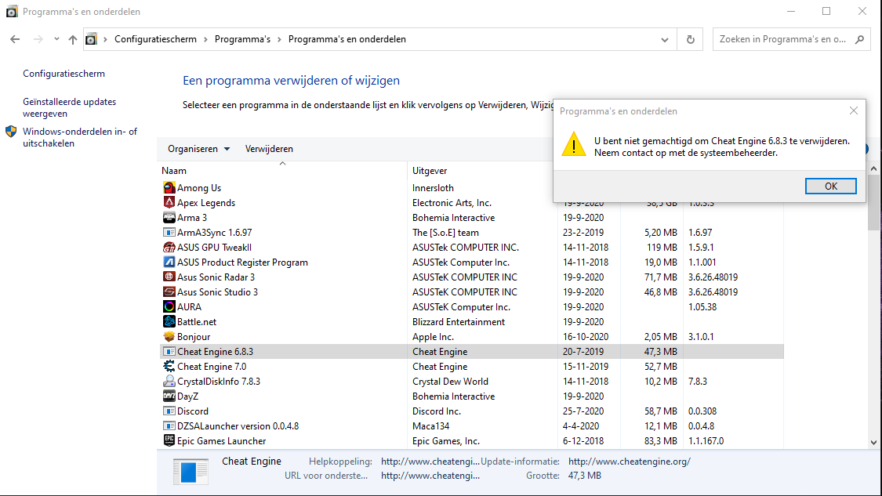
Task: Confirm the dialog with OK
Action: [x=831, y=186]
